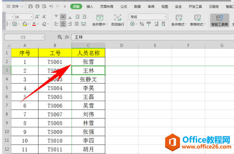Increase decimal places icon
Image resolution: width=234 pixels, height=154 pixels.
(157, 24)
